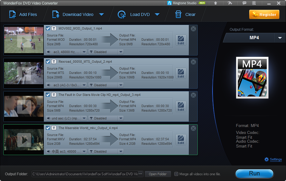The height and width of the screenshot is (181, 286).
Task: Click the filename The Miserable World_mkv_Output_4.mp4
Action: point(88,128)
